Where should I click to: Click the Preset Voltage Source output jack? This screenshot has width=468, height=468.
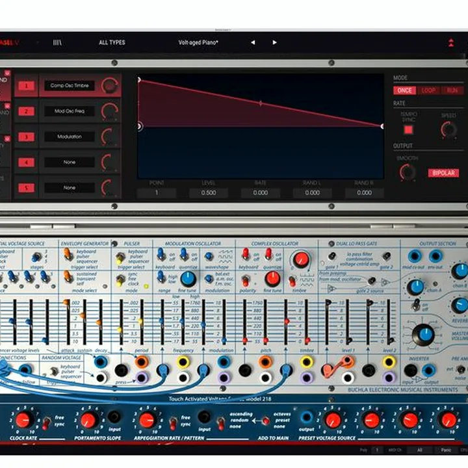306,417
